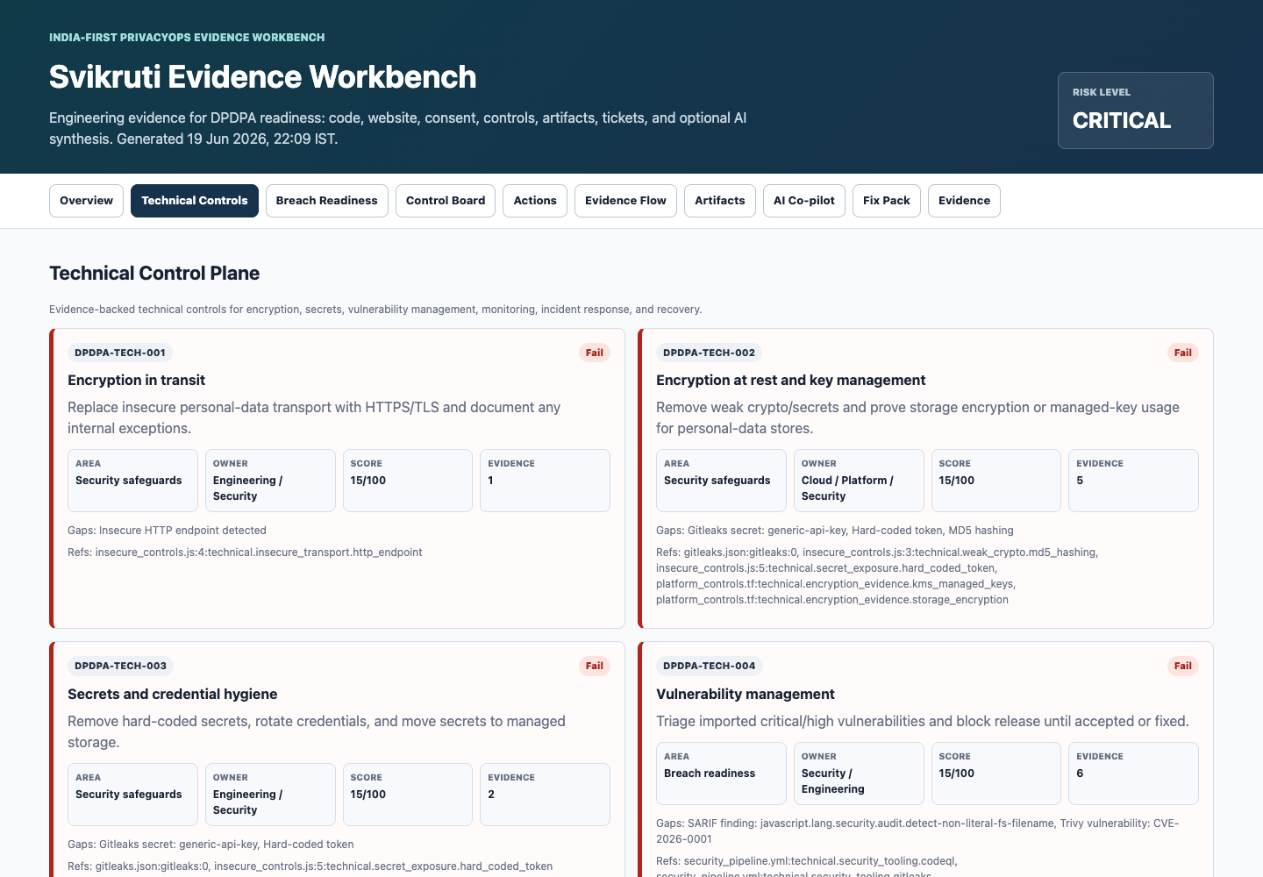
Task: Open the Overview tab
Action: [x=86, y=201]
